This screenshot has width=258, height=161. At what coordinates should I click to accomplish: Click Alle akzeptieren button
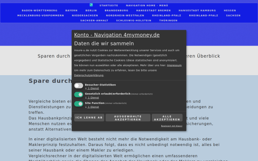167,118
